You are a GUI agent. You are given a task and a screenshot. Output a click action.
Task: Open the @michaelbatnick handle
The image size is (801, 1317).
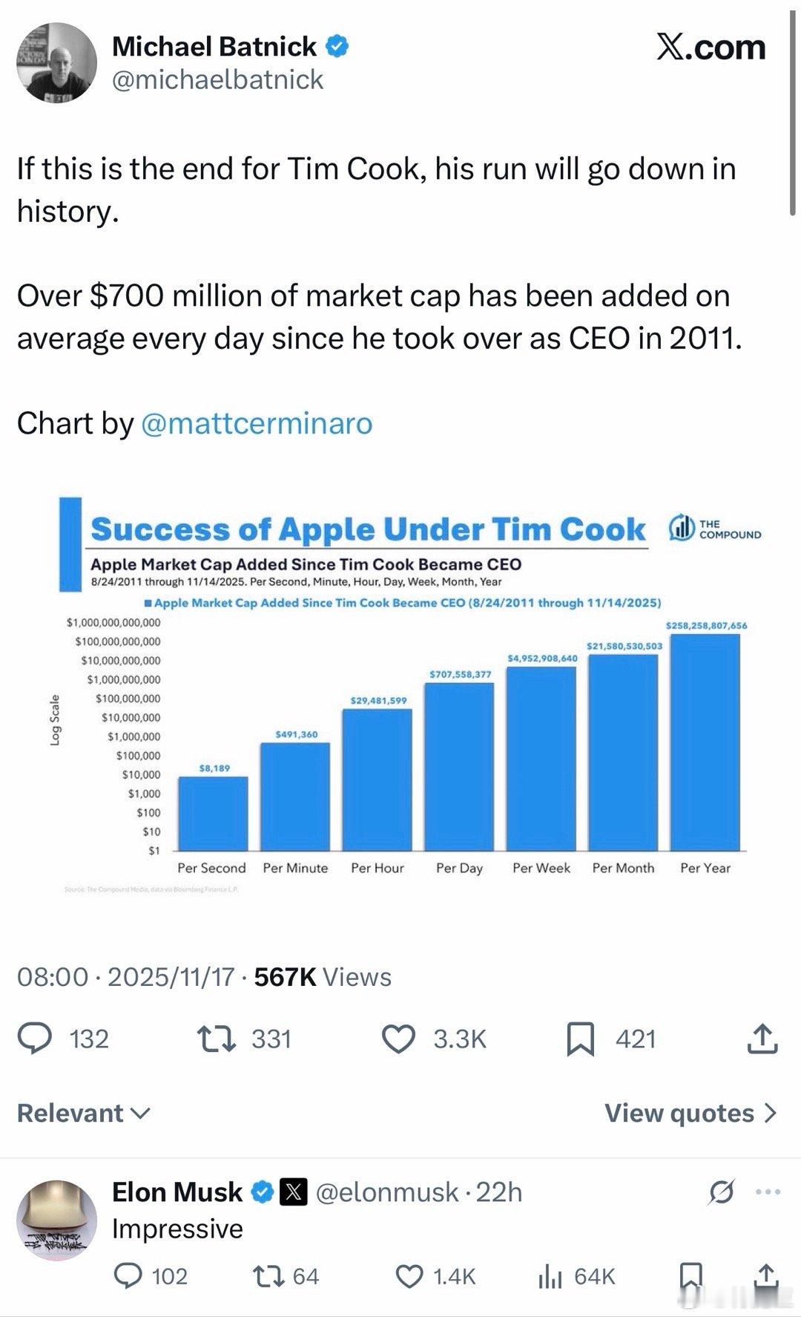217,79
